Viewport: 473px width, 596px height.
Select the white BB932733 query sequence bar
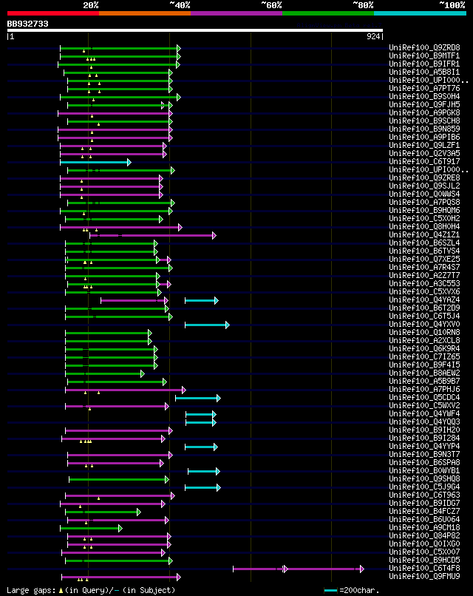pos(195,30)
